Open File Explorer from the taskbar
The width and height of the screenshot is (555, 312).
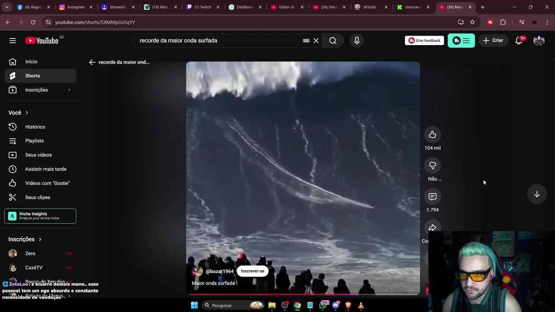(272, 305)
